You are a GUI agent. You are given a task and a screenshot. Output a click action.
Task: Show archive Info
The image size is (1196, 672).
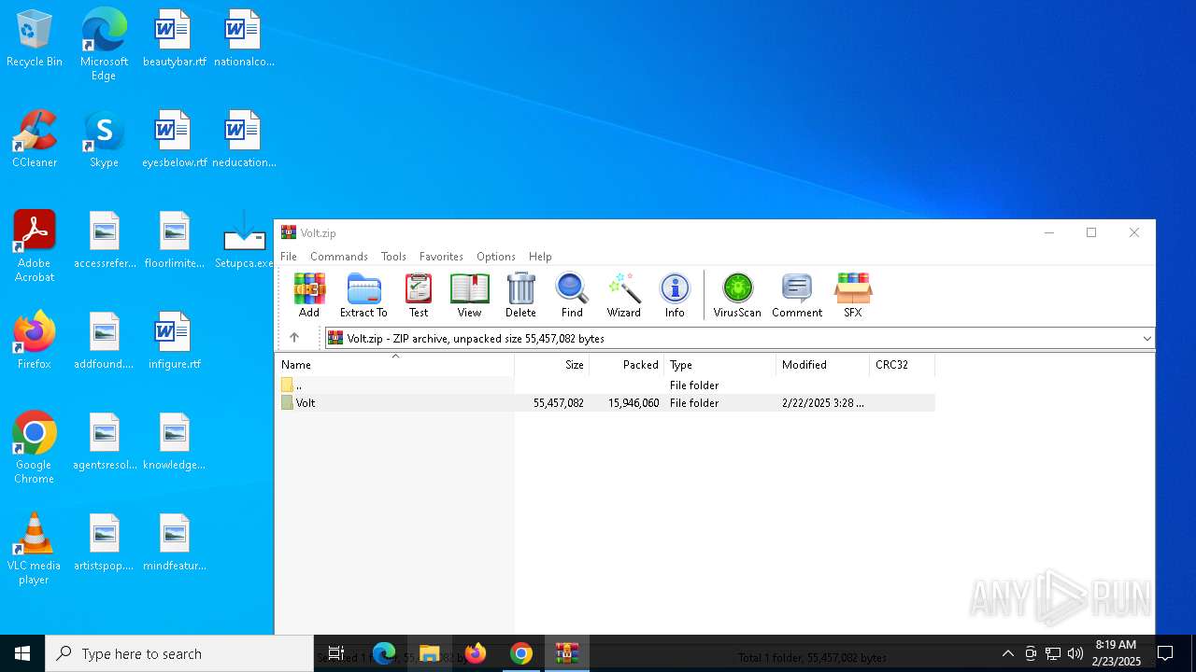coord(675,295)
